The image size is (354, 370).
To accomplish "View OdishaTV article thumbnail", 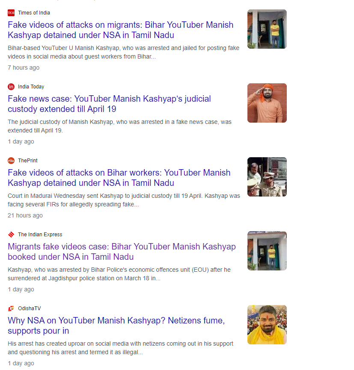I will (267, 324).
